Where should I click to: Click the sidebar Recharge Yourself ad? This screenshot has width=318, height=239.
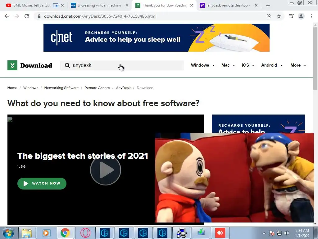point(258,124)
